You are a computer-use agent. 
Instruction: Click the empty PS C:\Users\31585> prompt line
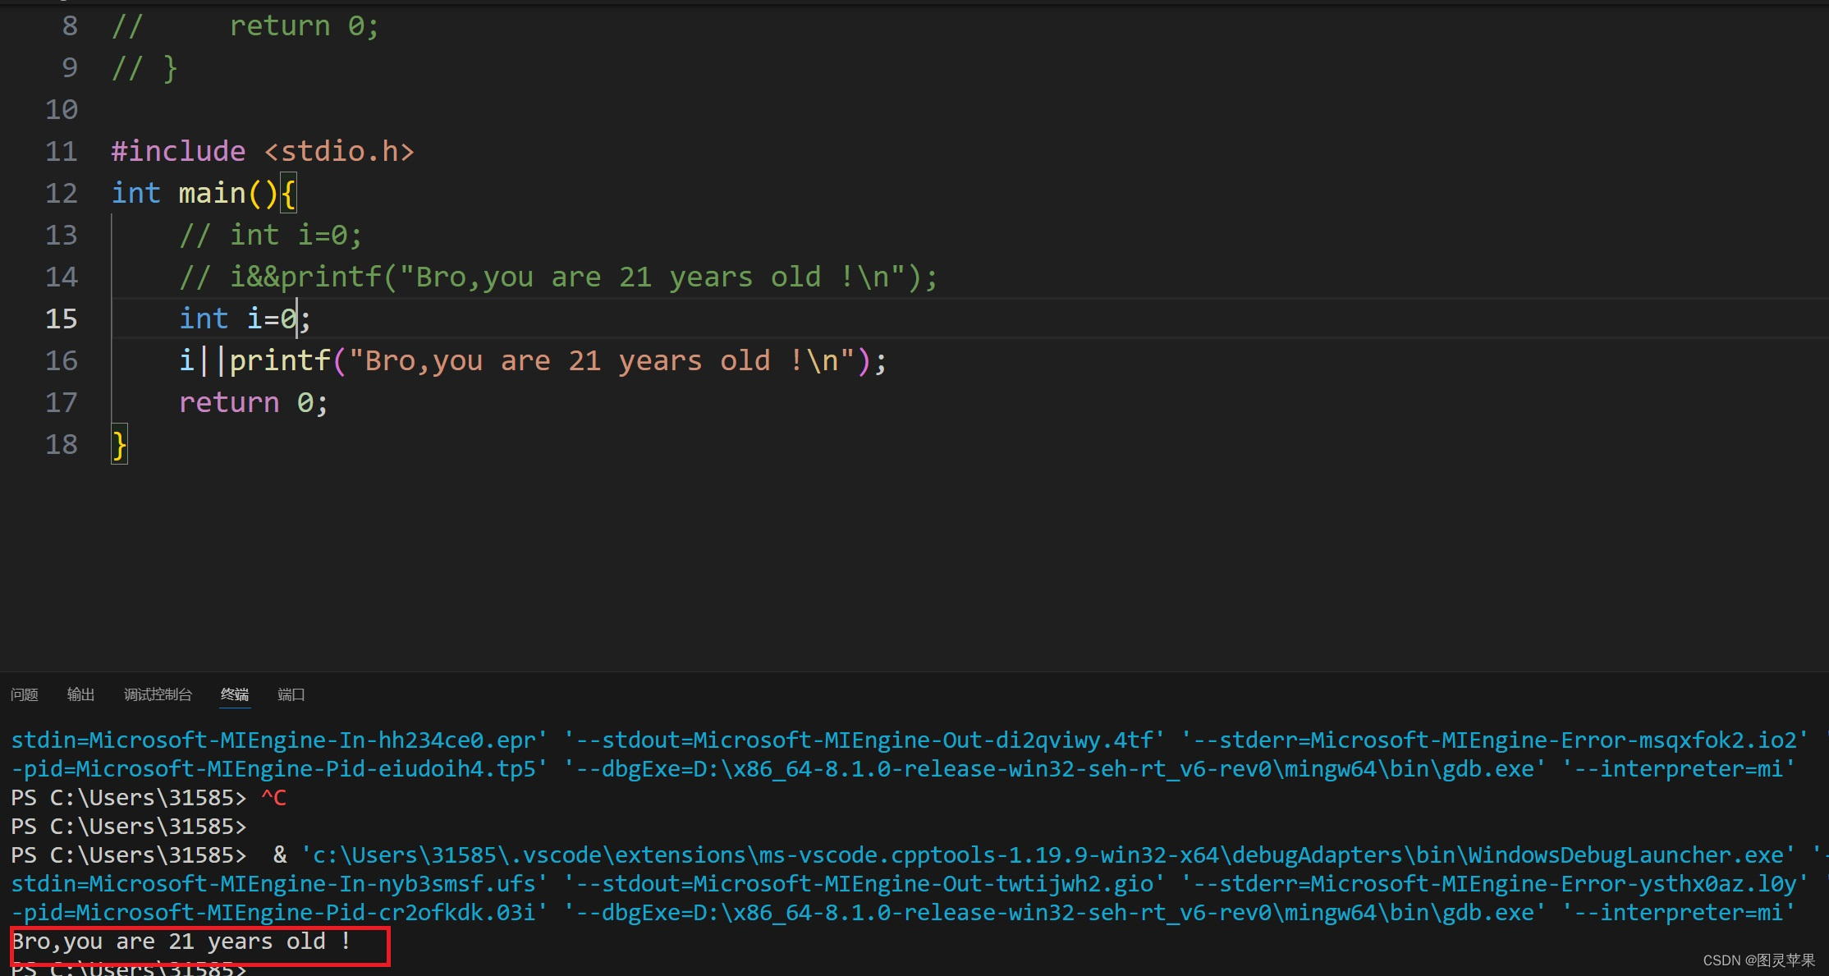[128, 826]
